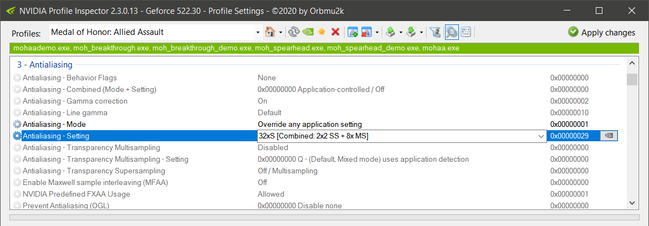Apply changes to the profile
Viewport: 649px width, 226px height.
pyautogui.click(x=601, y=32)
